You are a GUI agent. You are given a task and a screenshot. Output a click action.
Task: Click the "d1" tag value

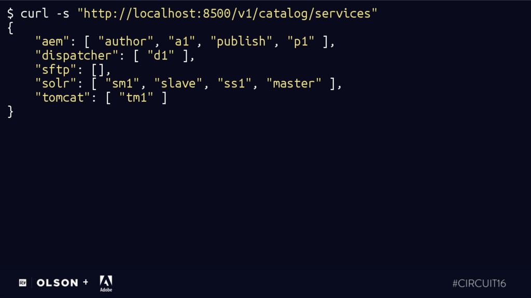pos(161,55)
